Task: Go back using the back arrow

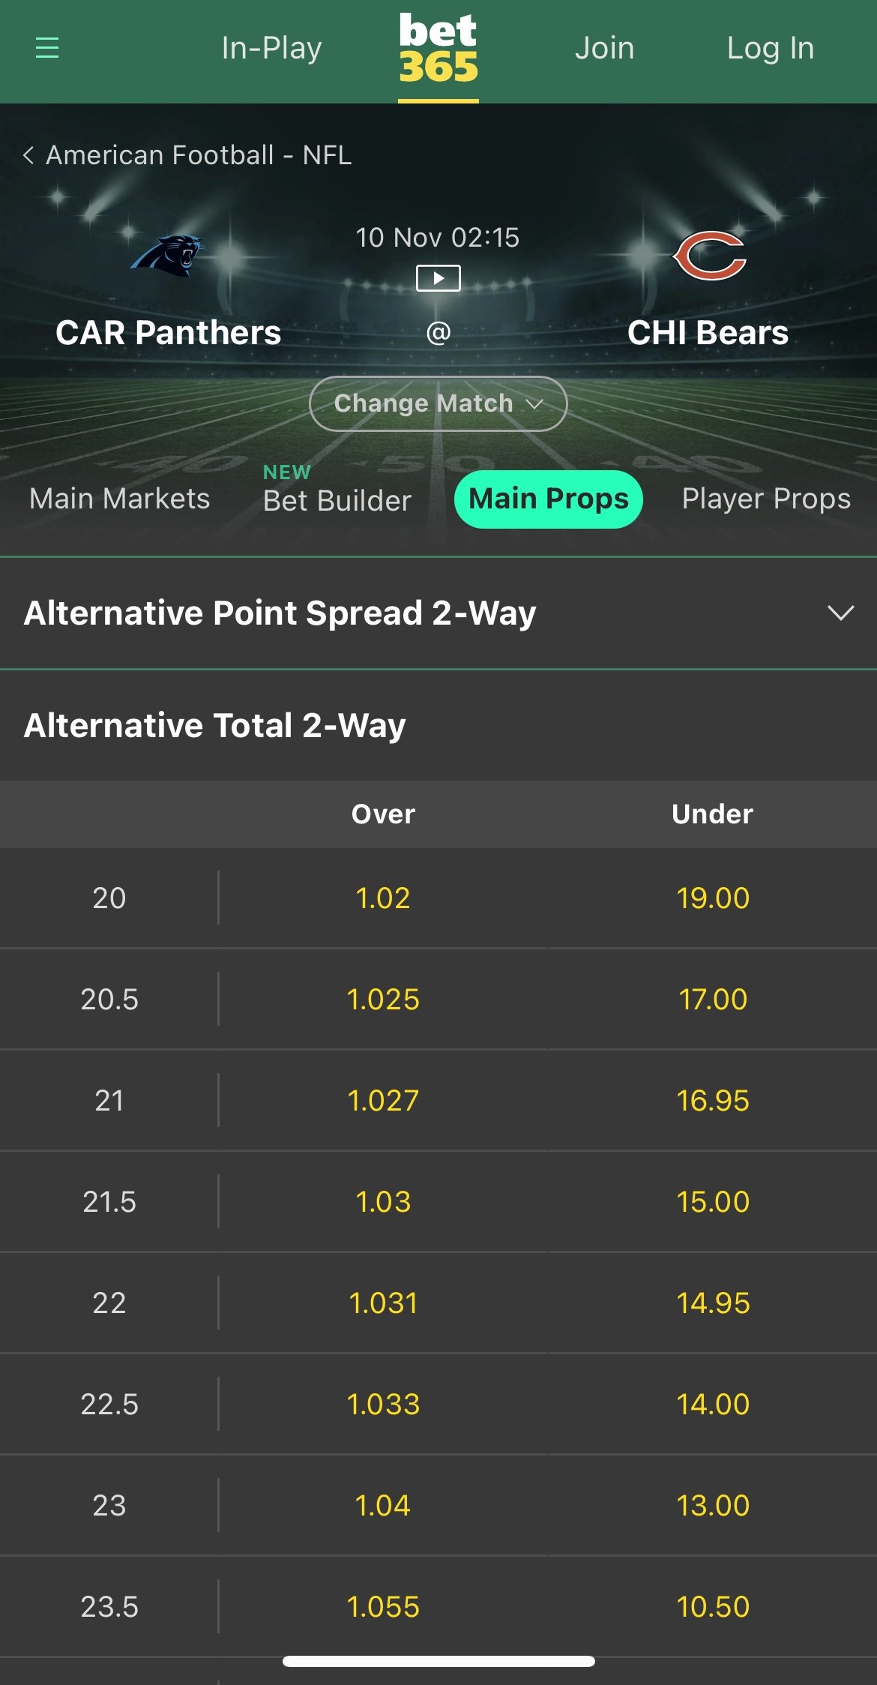Action: click(28, 155)
